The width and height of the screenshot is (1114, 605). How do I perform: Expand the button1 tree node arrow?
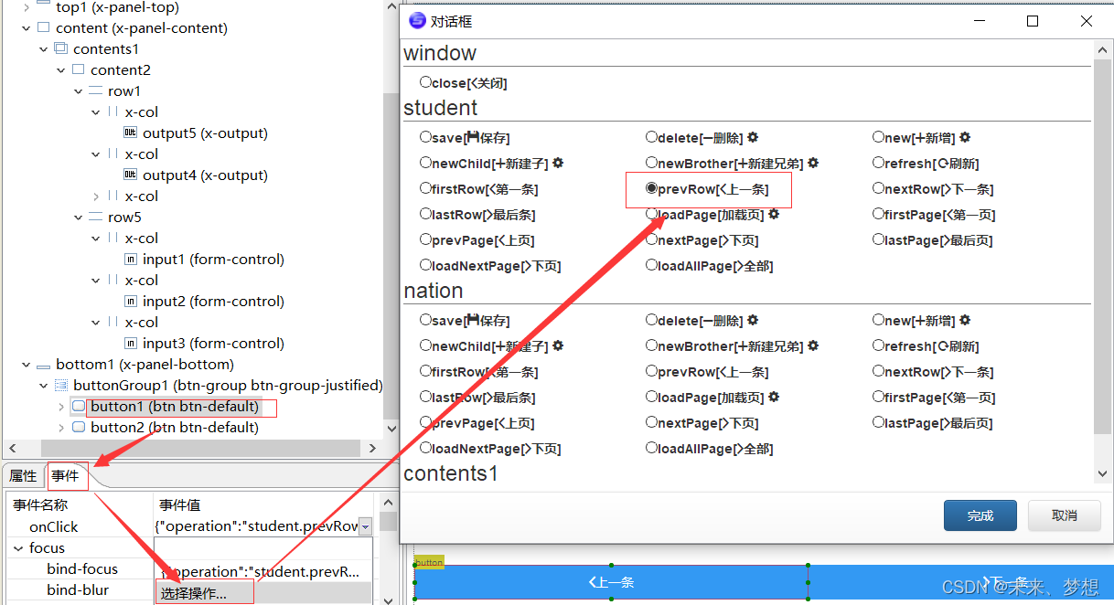tap(60, 406)
